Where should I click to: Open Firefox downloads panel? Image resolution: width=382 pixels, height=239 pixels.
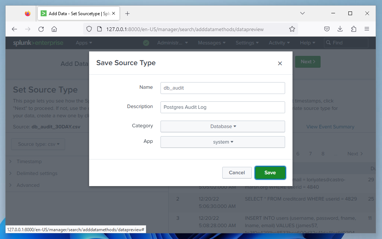(x=340, y=29)
